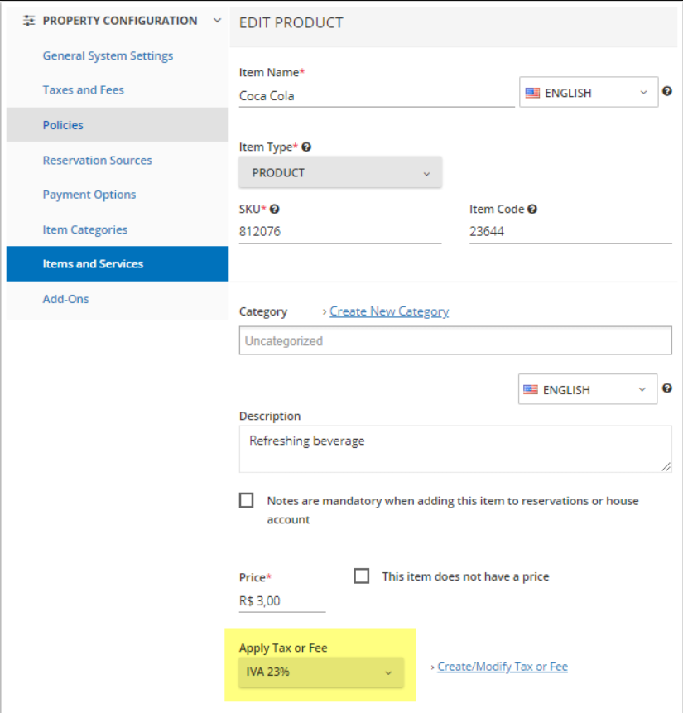Select Add-Ons in the sidebar
683x713 pixels.
pos(65,299)
